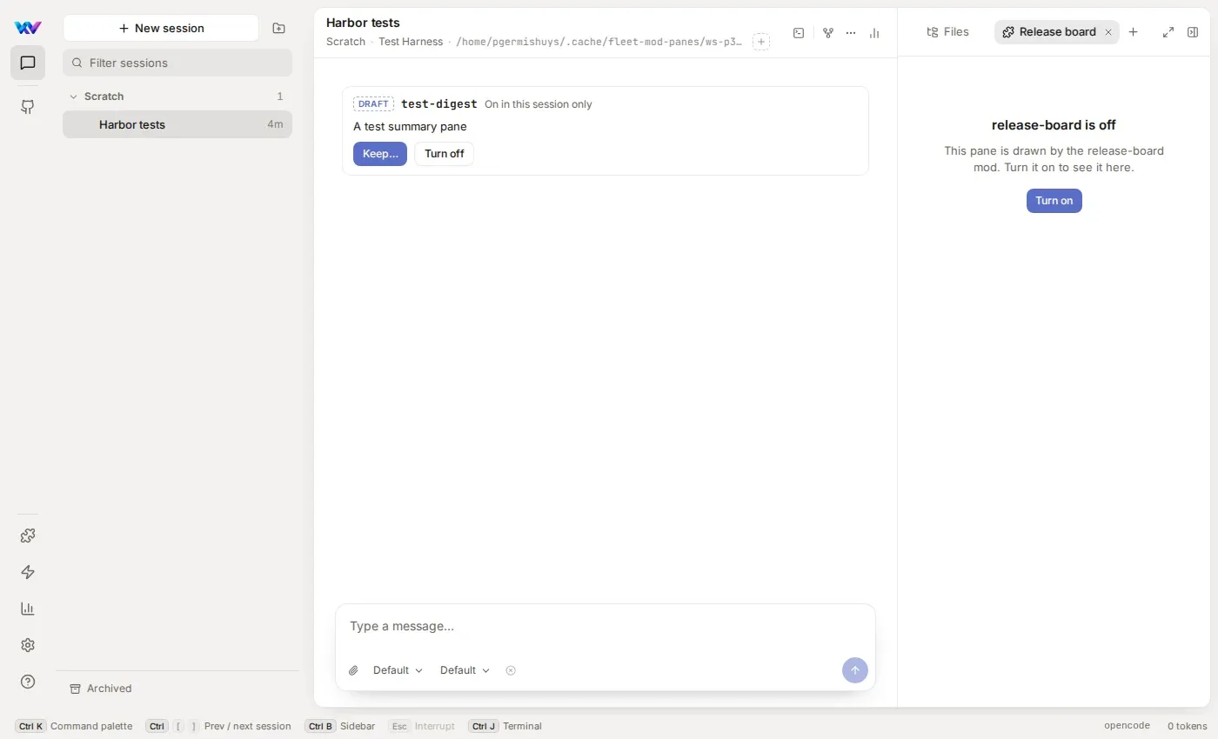This screenshot has width=1218, height=739.
Task: Collapse the right side panel
Action: click(x=1193, y=32)
